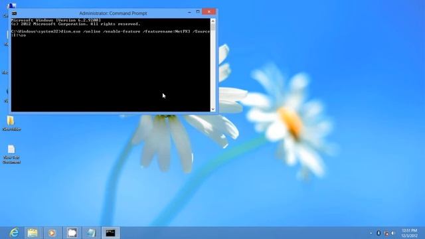The image size is (425, 239).
Task: Open the Command Prompt title bar system menu icon
Action: (15, 13)
